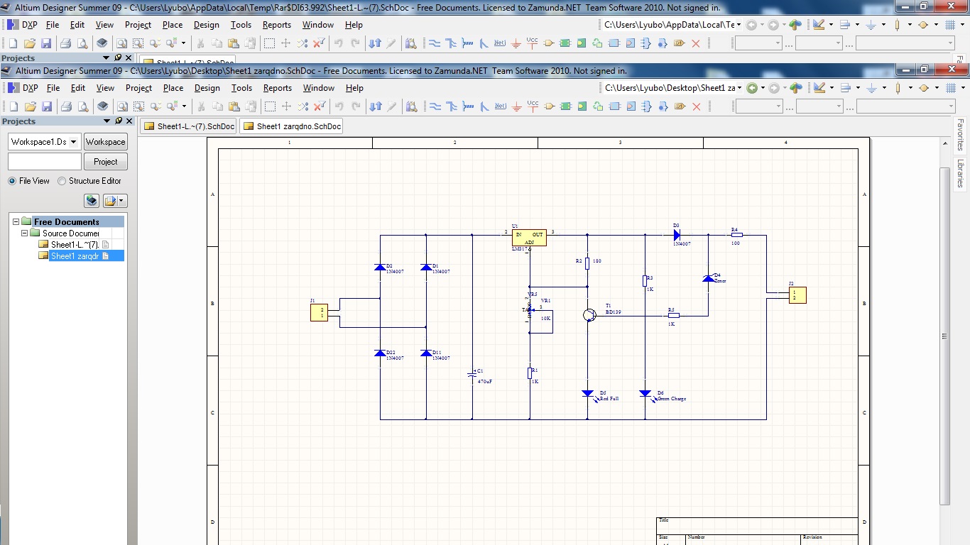
Task: Click the Workspace button in Projects panel
Action: pyautogui.click(x=105, y=142)
